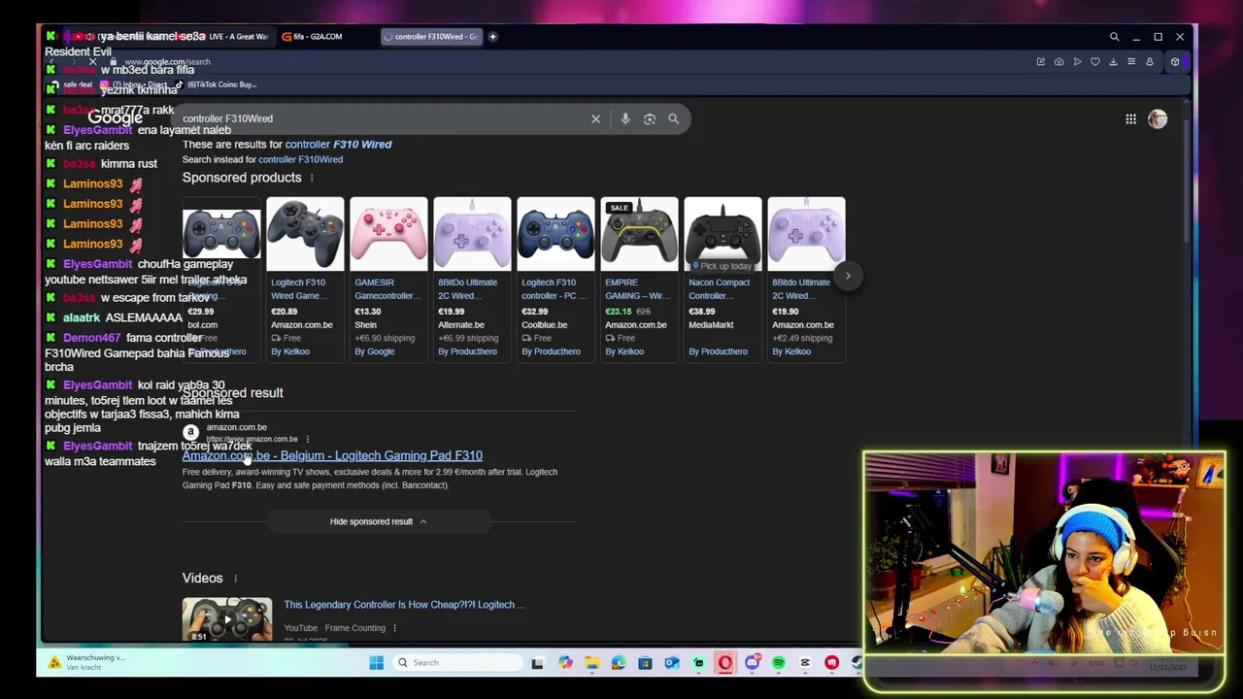The width and height of the screenshot is (1243, 699).
Task: Select the controller F310Wired browser tab
Action: point(429,37)
